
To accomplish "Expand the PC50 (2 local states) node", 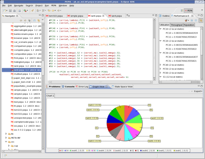I will [161, 69].
